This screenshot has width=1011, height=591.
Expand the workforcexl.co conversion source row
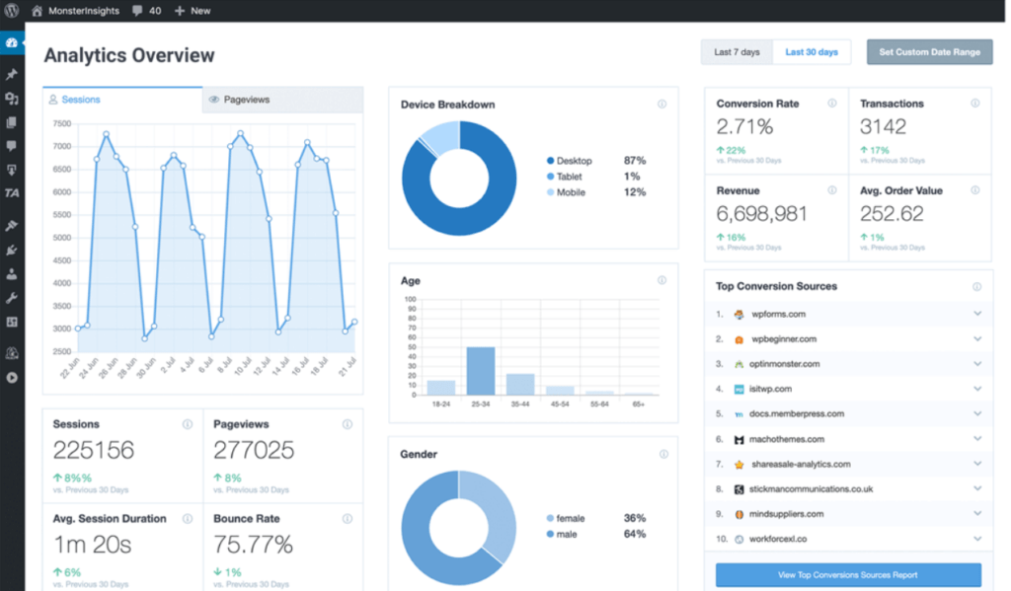(x=976, y=539)
